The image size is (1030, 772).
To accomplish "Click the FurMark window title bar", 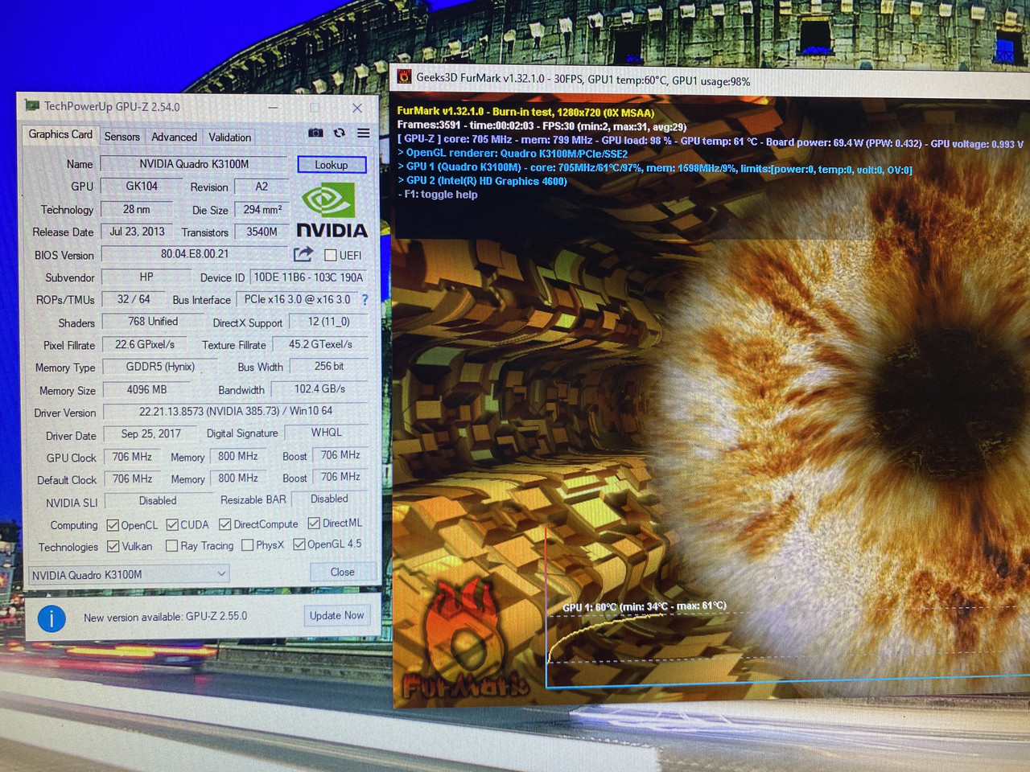I will [x=708, y=79].
